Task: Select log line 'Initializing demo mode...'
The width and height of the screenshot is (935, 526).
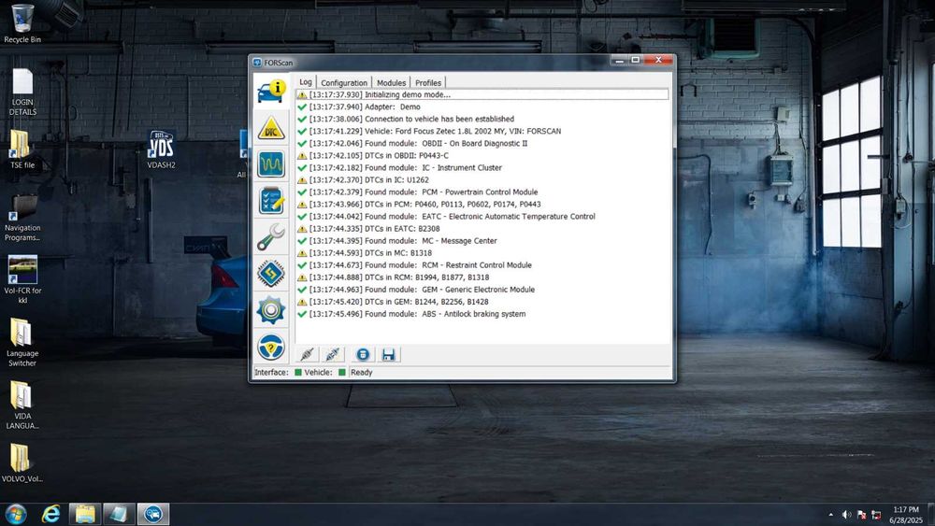Action: point(482,94)
